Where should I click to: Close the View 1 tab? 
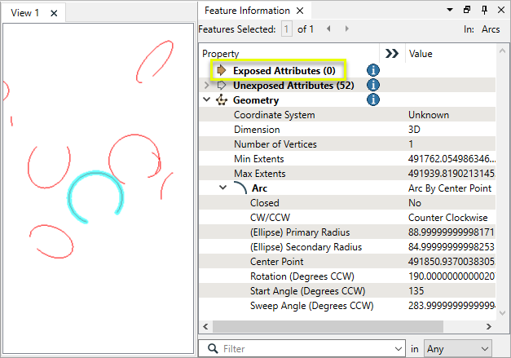pos(53,13)
